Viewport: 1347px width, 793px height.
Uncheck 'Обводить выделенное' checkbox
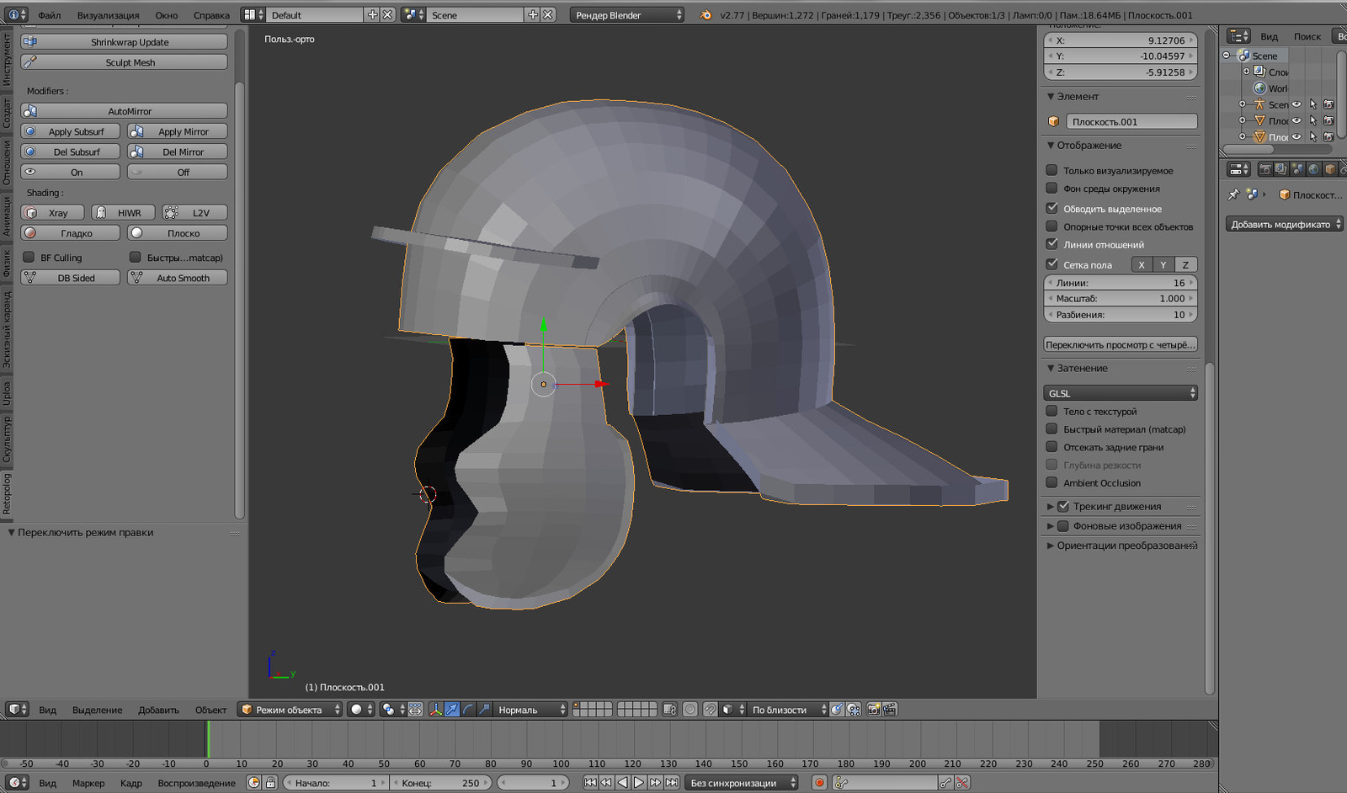(x=1052, y=208)
